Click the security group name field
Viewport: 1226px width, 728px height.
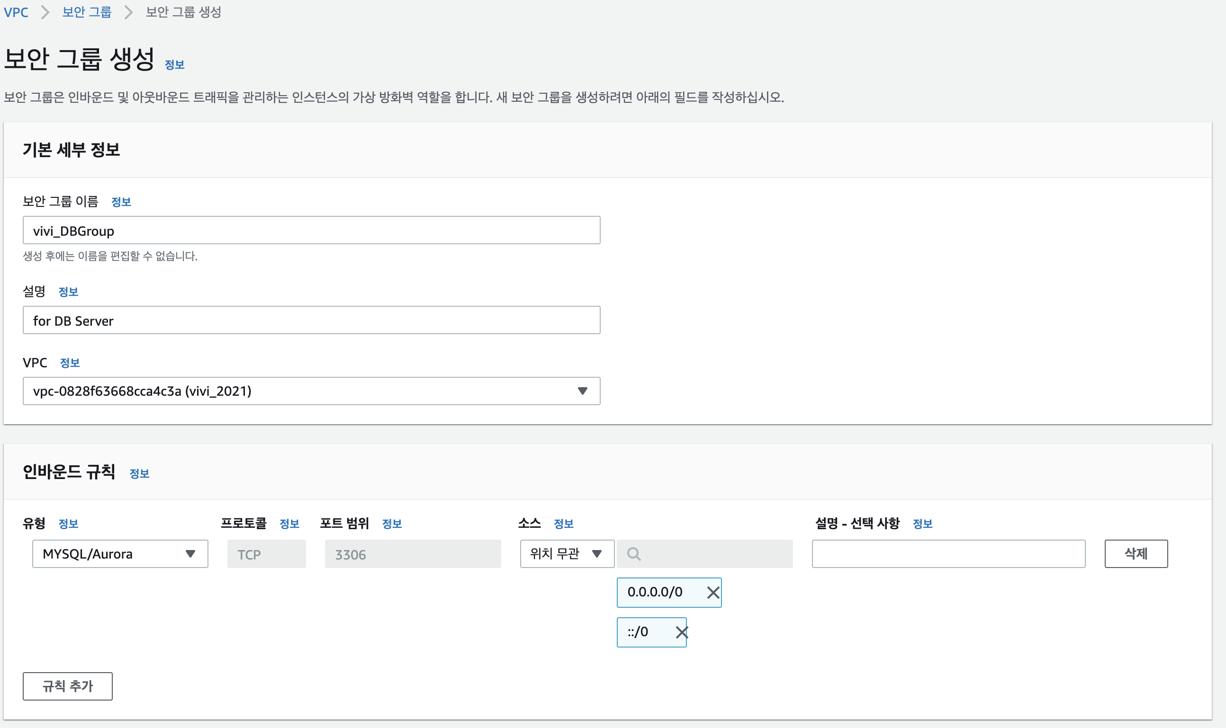[311, 230]
